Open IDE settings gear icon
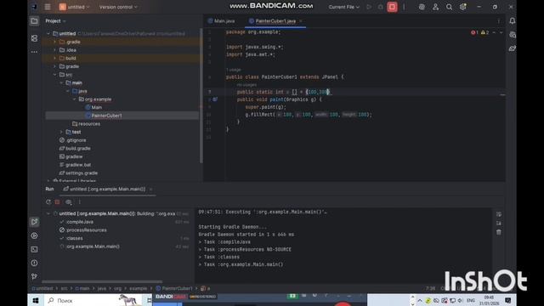This screenshot has width=544, height=306. pos(462,7)
